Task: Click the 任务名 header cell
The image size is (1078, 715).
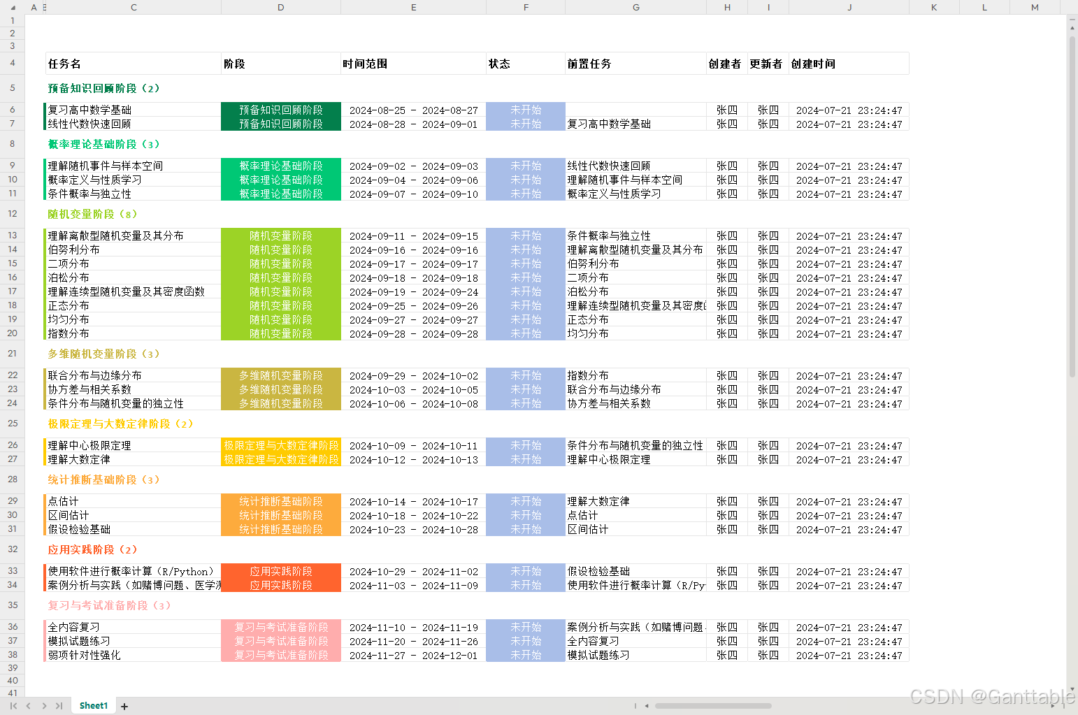Action: (134, 64)
